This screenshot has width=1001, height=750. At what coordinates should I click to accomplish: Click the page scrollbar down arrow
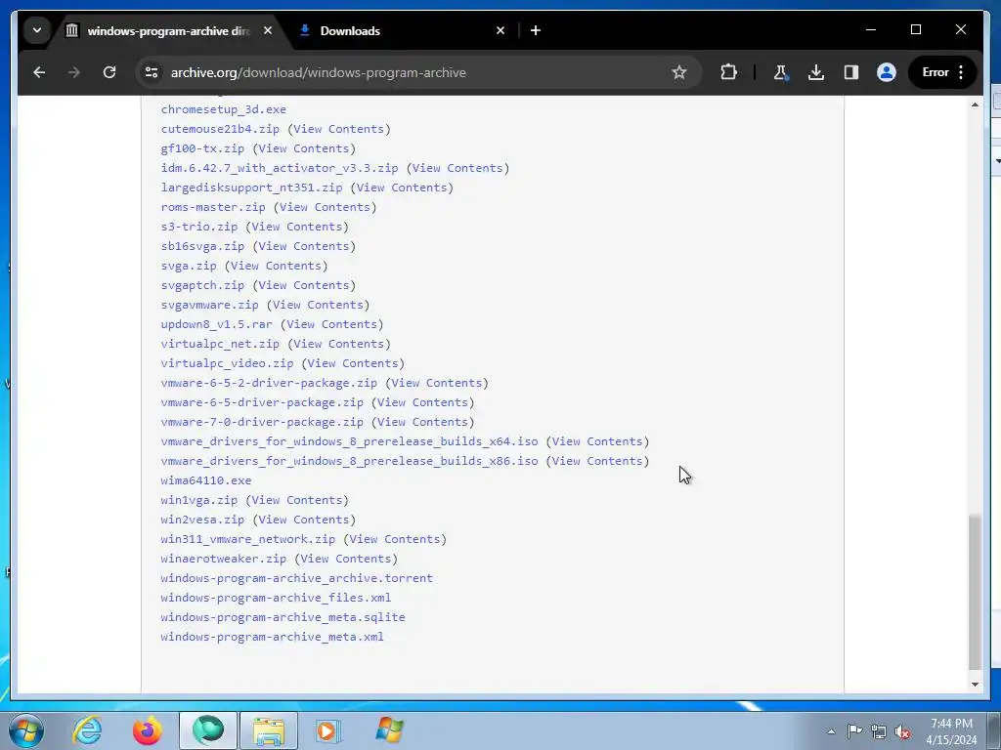coord(975,685)
